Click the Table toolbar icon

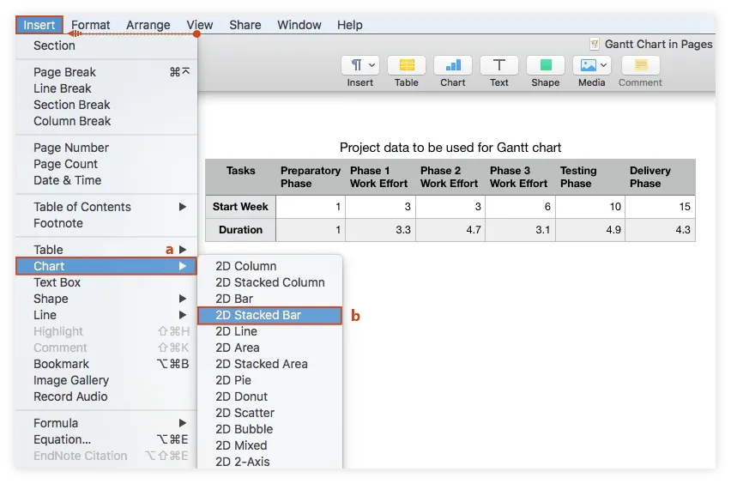pos(407,65)
